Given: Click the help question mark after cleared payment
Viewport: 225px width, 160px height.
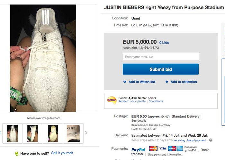Looking at the screenshot, I should pos(211,140).
